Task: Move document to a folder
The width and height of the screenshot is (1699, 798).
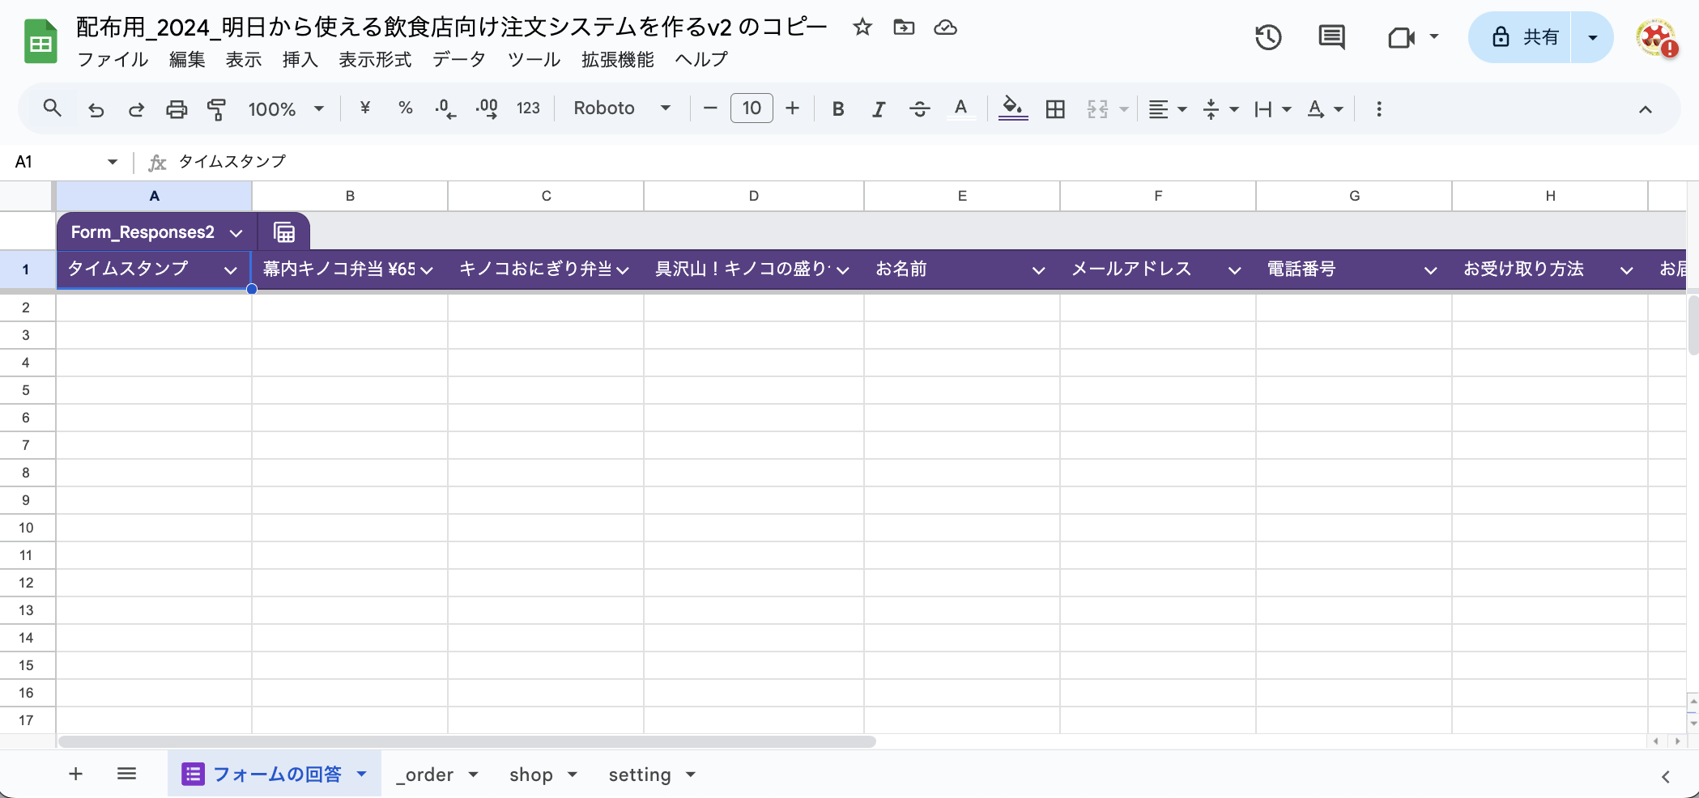Action: pos(904,28)
